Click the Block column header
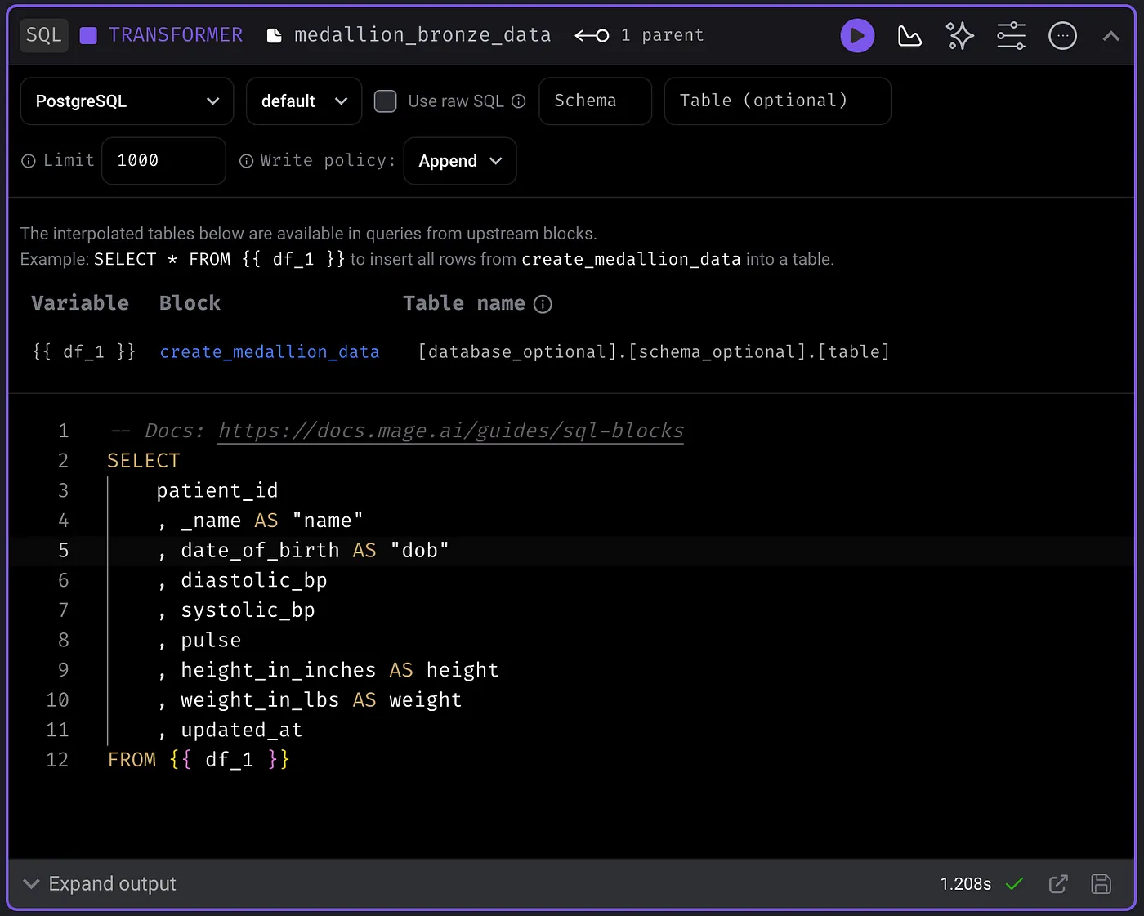 pos(190,303)
